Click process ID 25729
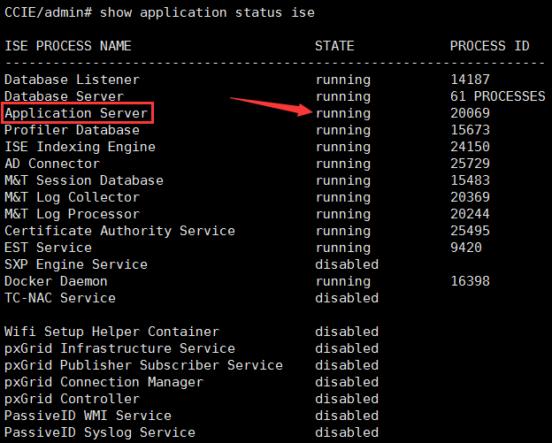The image size is (552, 443). pos(470,164)
